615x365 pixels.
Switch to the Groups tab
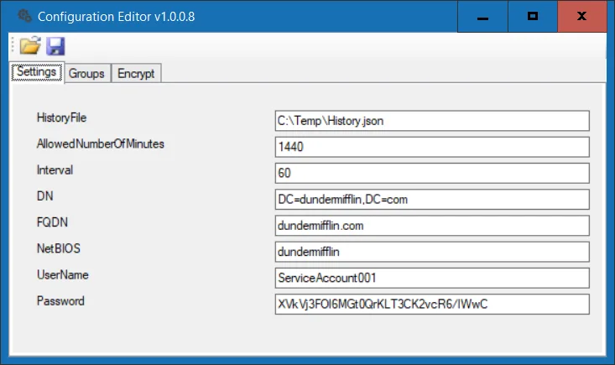pyautogui.click(x=86, y=73)
